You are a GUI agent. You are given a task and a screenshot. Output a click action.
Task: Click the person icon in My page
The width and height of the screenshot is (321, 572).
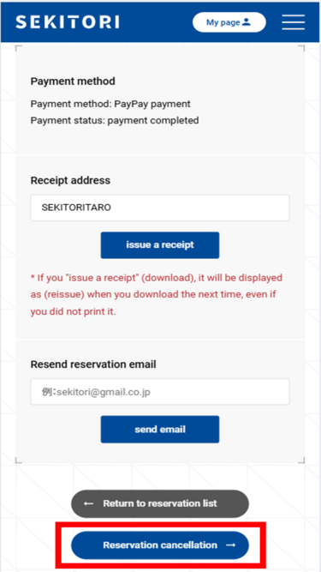click(247, 22)
